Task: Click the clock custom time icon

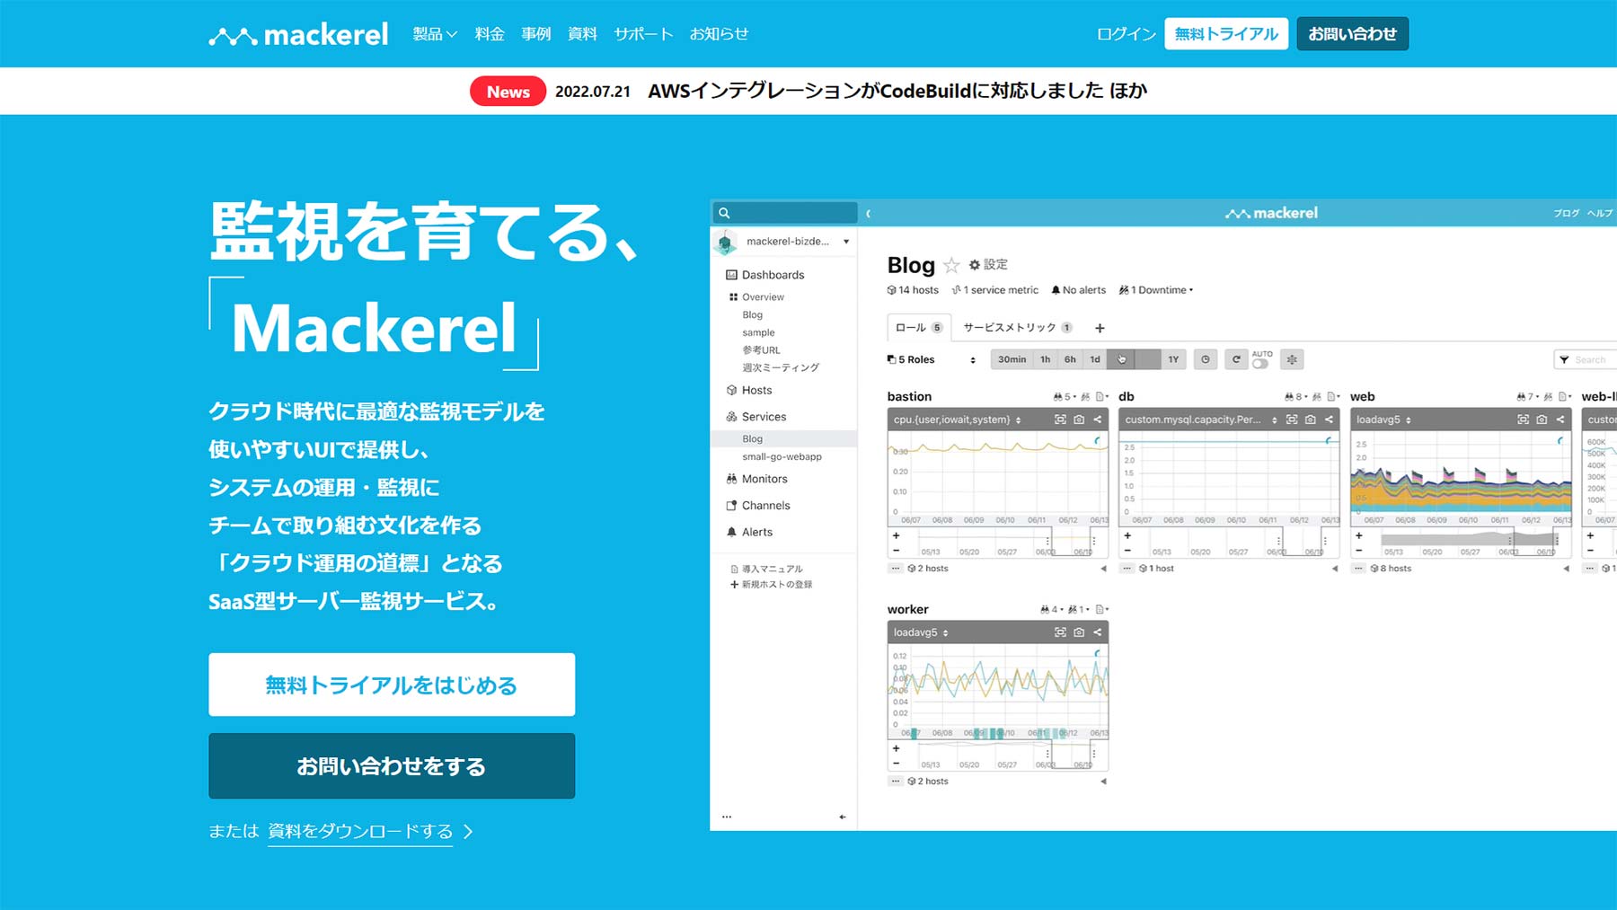Action: 1206,360
